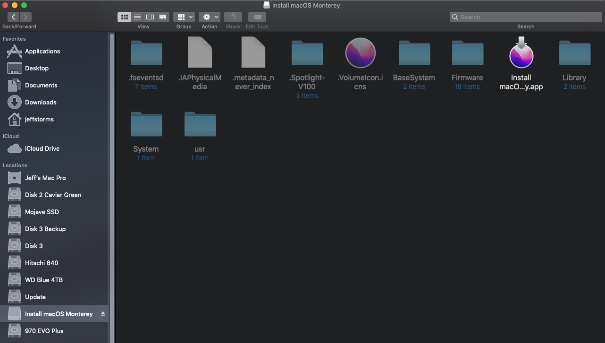Viewport: 605px width, 343px height.
Task: Click the Edit Tags toolbar button
Action: pos(257,17)
